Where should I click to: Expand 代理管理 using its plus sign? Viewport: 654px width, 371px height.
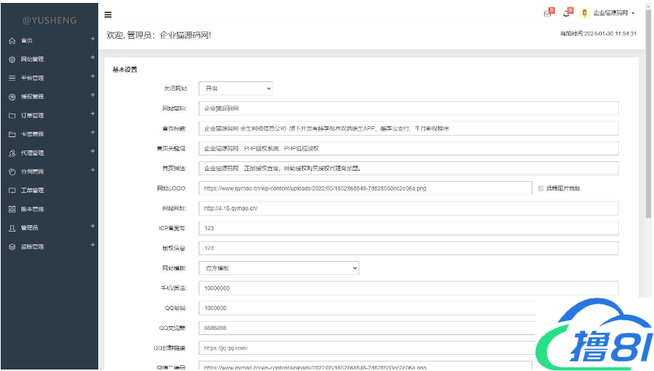click(x=92, y=151)
